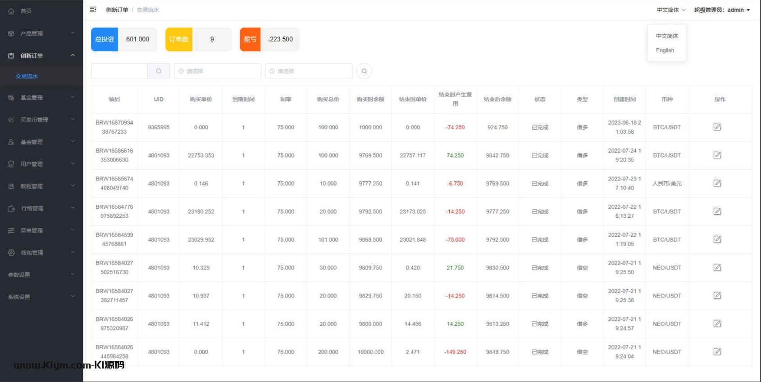Image resolution: width=761 pixels, height=382 pixels.
Task: Click the 创新订单 breadcrumb link
Action: click(x=117, y=10)
